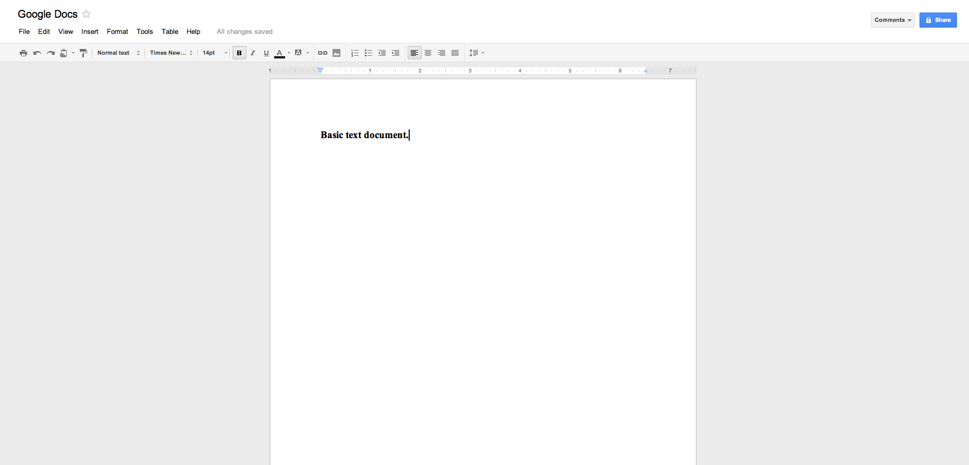969x465 pixels.
Task: Increase the paragraph indent
Action: [396, 53]
